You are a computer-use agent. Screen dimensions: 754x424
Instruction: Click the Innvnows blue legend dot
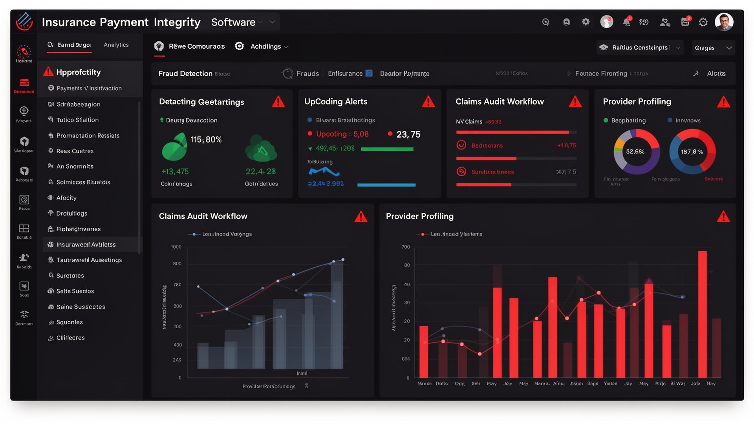[670, 120]
